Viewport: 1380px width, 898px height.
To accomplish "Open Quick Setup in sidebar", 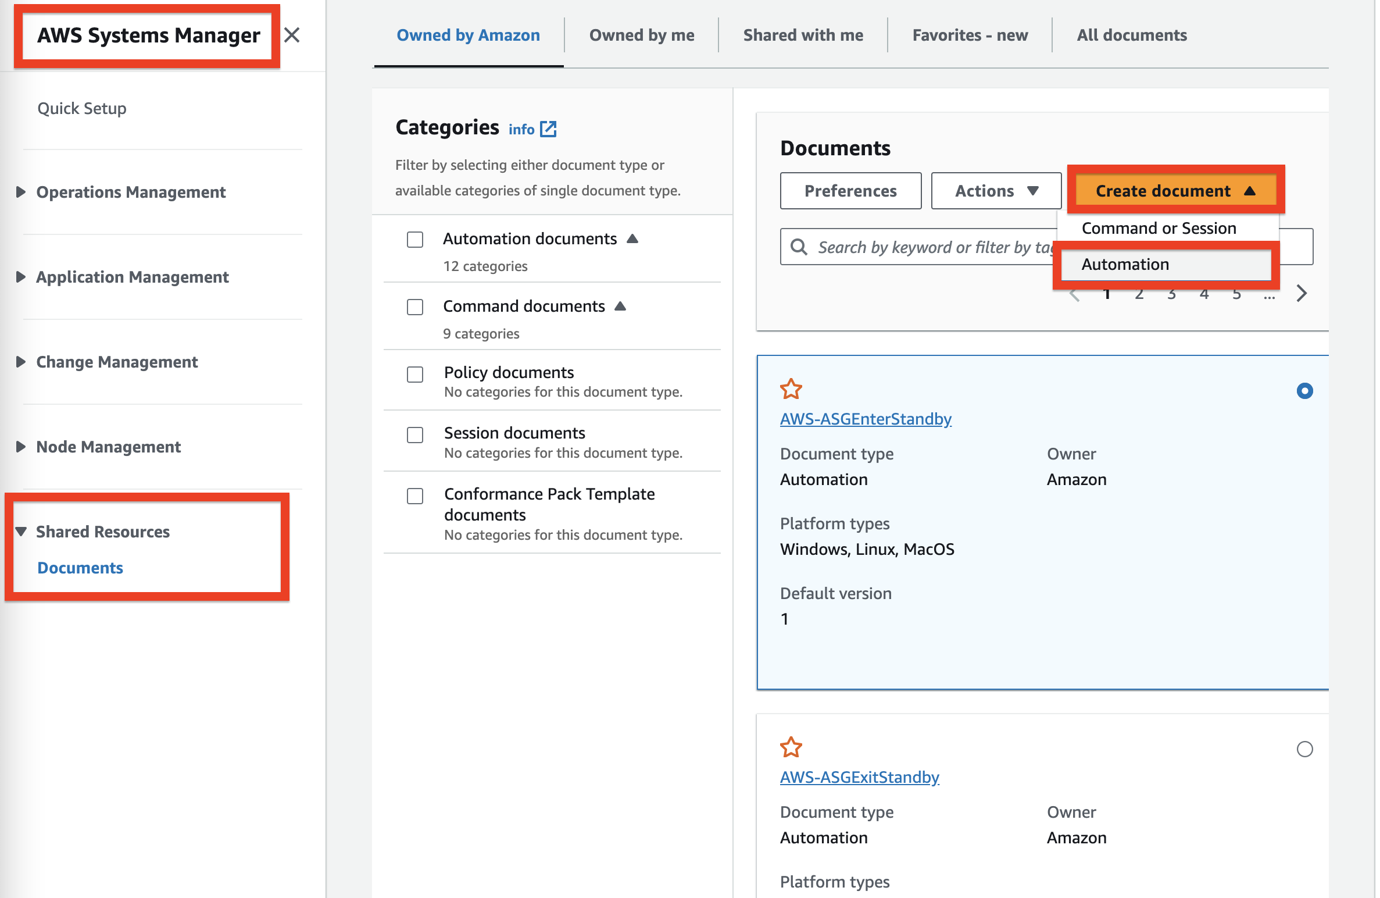I will click(82, 108).
